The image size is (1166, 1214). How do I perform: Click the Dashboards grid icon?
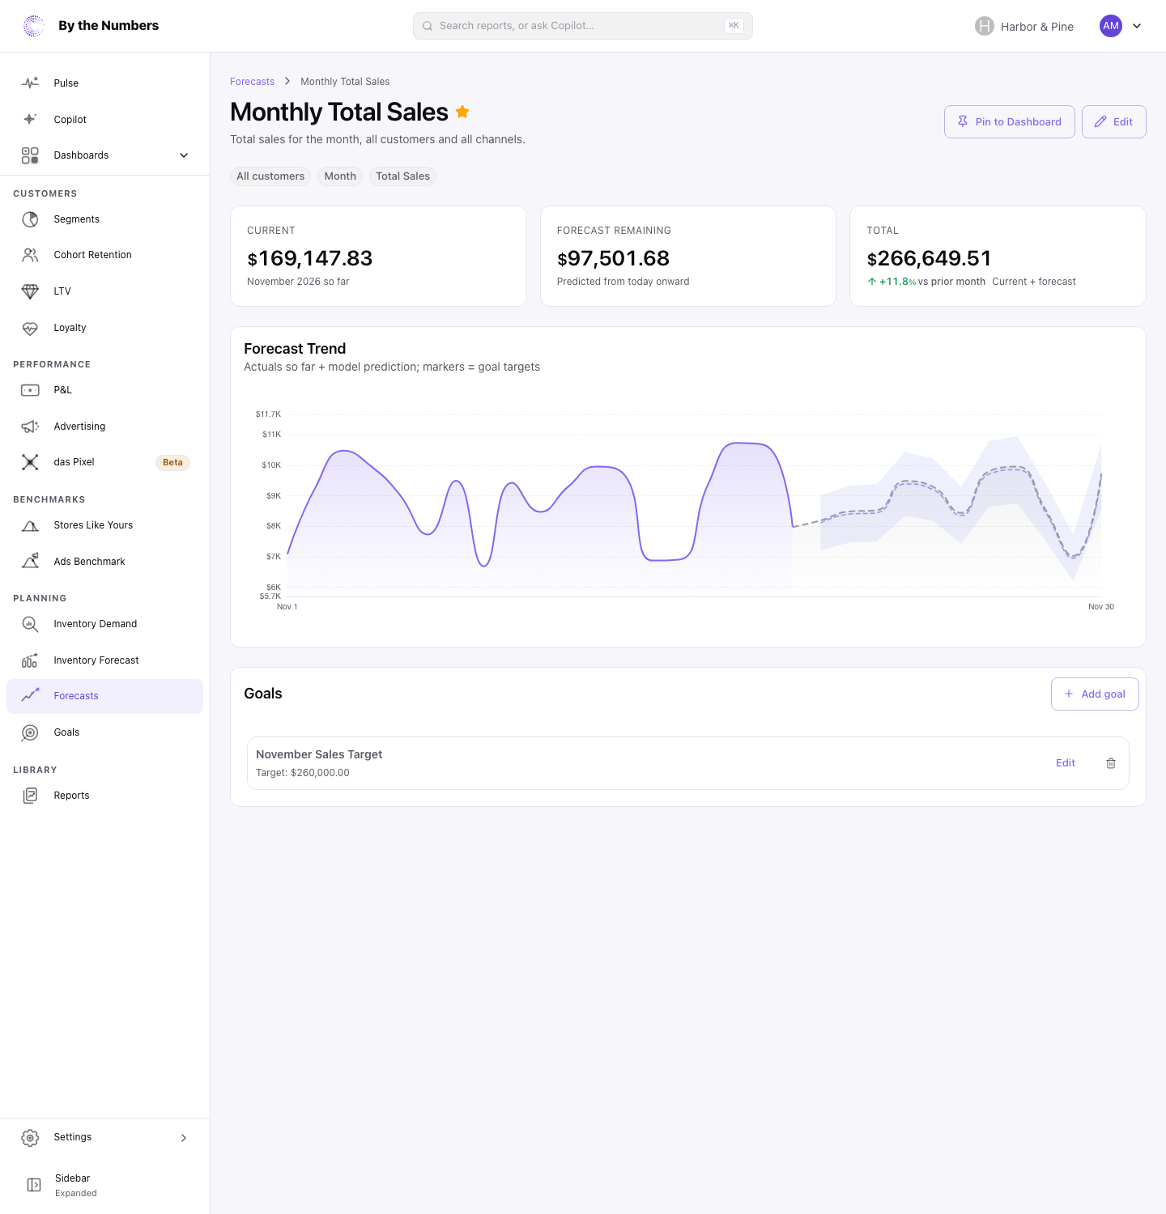click(x=30, y=155)
